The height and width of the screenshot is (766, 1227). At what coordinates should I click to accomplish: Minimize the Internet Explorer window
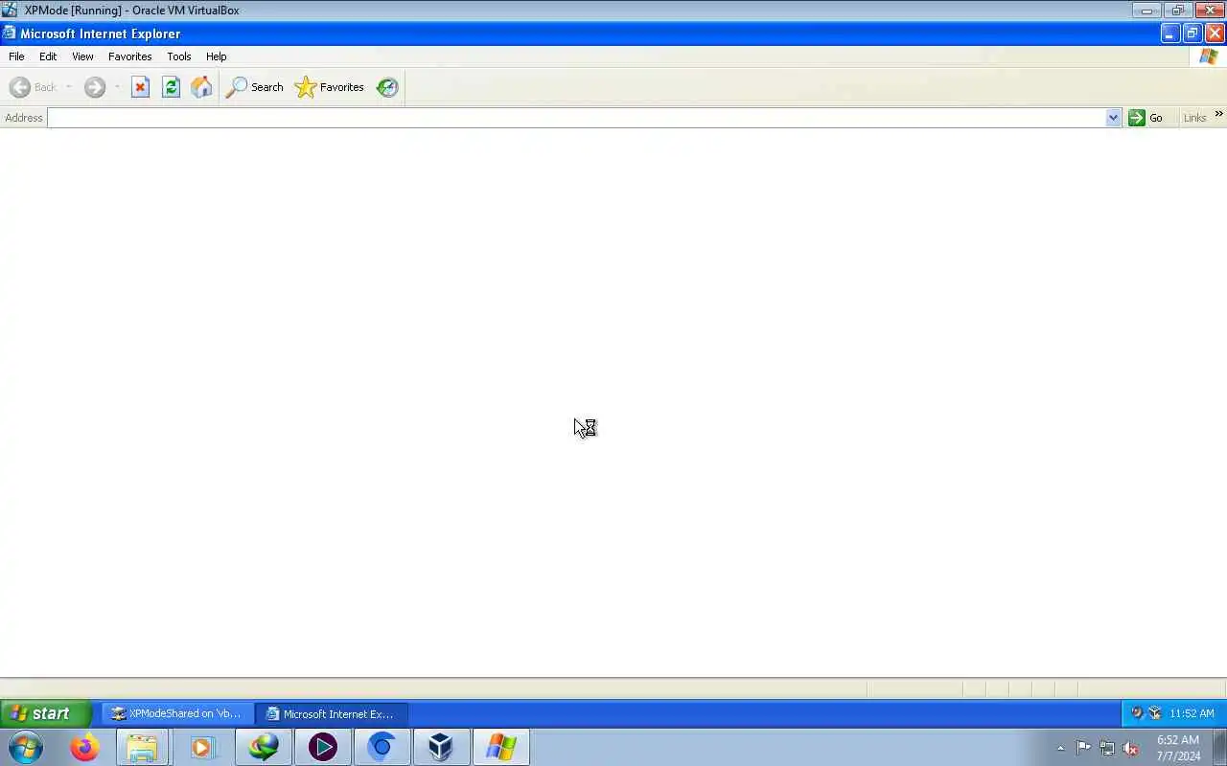(x=1169, y=34)
